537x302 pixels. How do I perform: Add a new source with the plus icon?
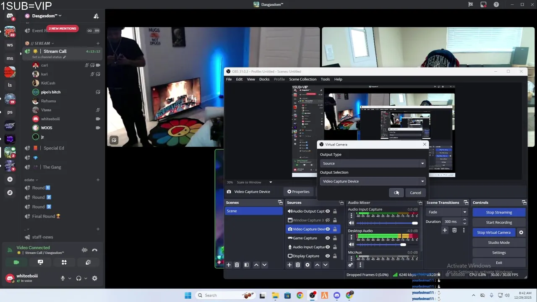[x=289, y=265]
